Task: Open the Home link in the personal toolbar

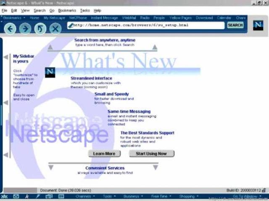Action: (34, 18)
